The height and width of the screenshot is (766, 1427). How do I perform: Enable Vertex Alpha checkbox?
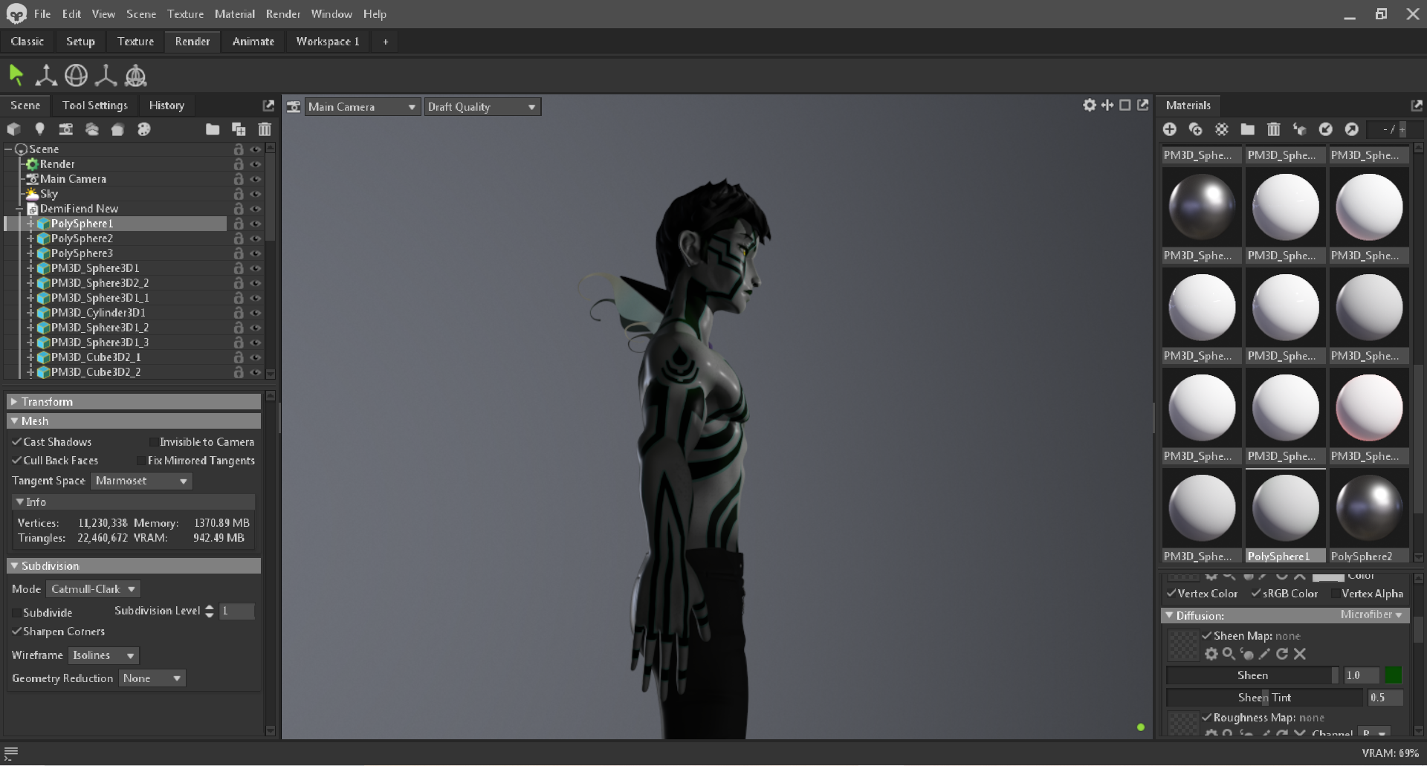(1336, 594)
